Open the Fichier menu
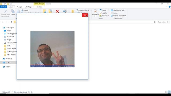Screen dimensions: 171x96 3,7
